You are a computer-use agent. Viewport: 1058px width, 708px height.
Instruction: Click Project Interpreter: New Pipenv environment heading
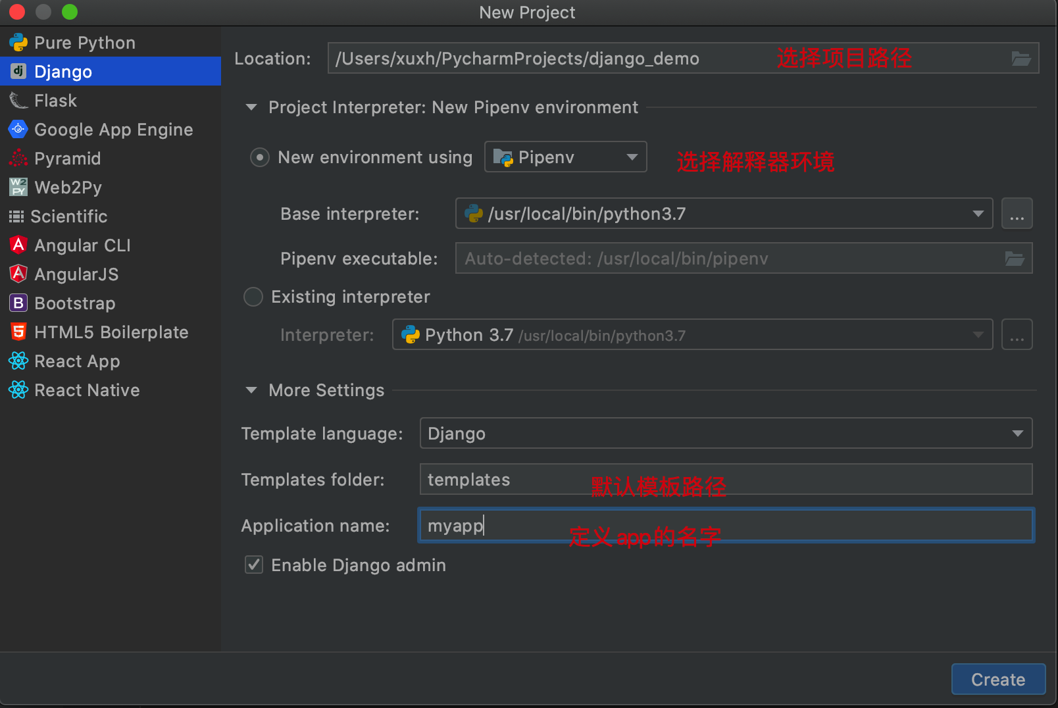point(453,107)
